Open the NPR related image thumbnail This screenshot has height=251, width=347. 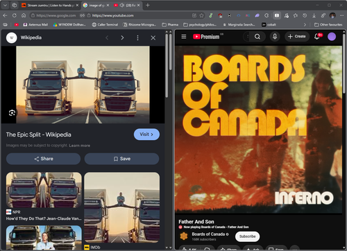coord(44,190)
